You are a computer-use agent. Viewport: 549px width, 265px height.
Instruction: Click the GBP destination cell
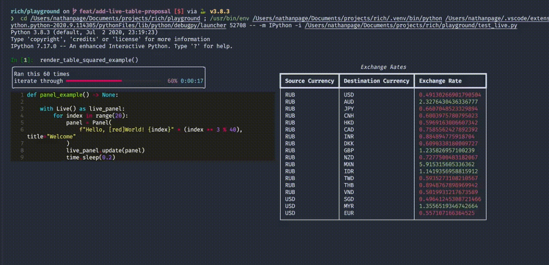click(348, 151)
